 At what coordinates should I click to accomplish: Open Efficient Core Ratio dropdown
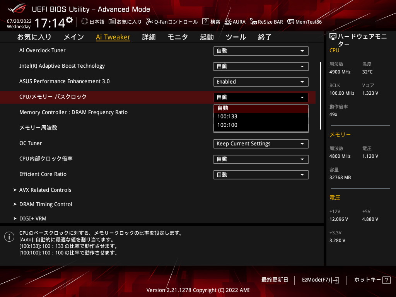point(261,174)
